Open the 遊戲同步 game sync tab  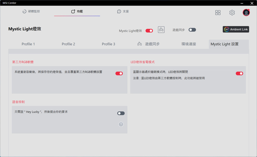pos(149,44)
